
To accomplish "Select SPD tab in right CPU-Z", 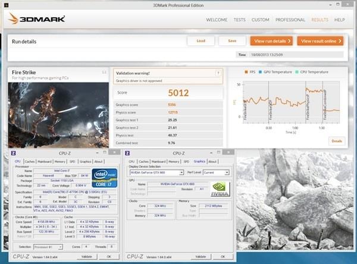I will pyautogui.click(x=186, y=161).
